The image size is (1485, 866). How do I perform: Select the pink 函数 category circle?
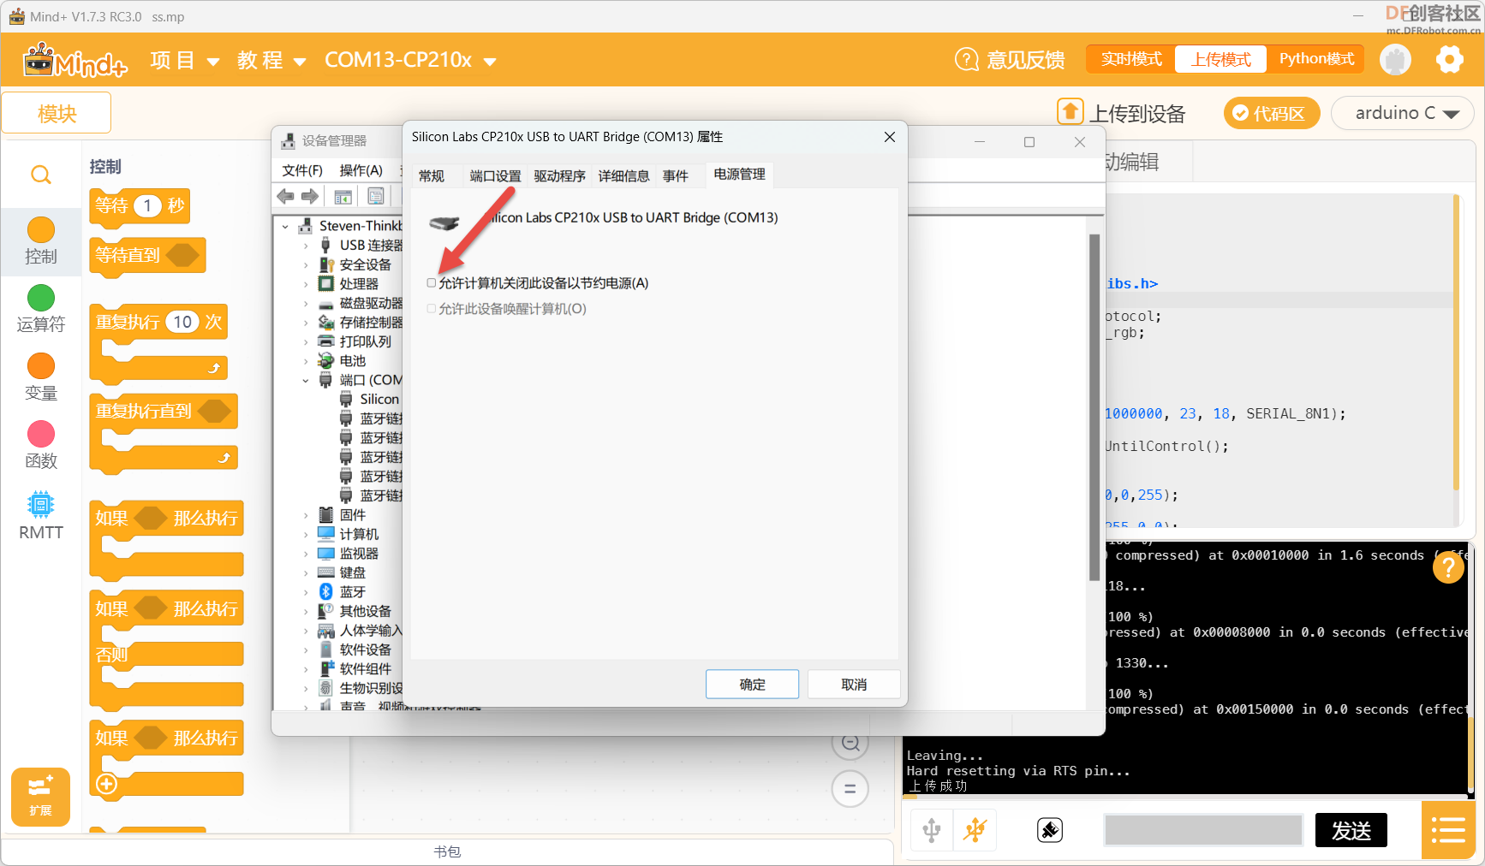pyautogui.click(x=41, y=434)
